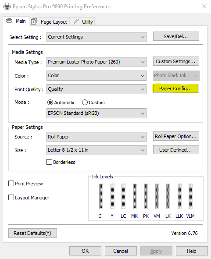Click the 'Media Settings' group label
The height and width of the screenshot is (259, 211).
(27, 52)
